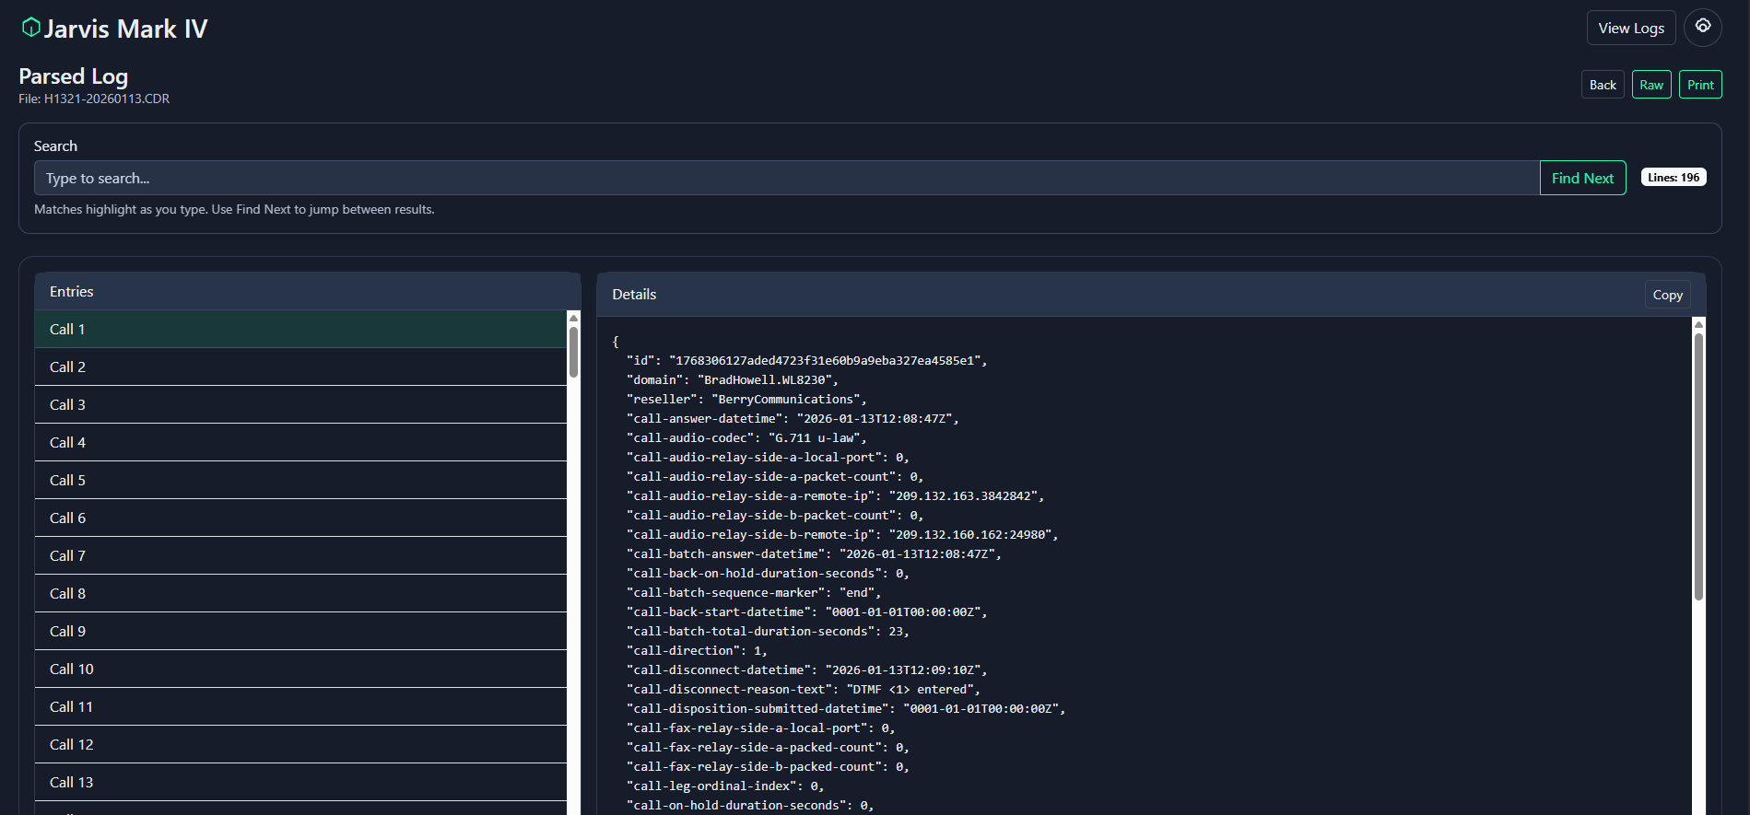
Task: Click the Jarvis Mark IV hexagon logo
Action: click(30, 28)
